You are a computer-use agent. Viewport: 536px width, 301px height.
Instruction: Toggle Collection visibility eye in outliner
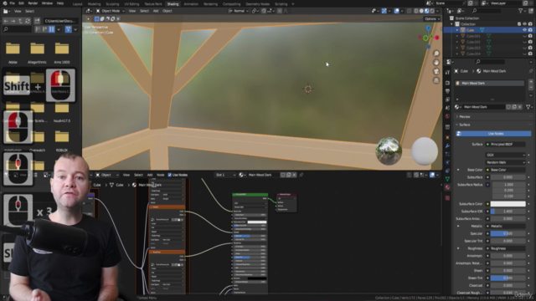(524, 24)
